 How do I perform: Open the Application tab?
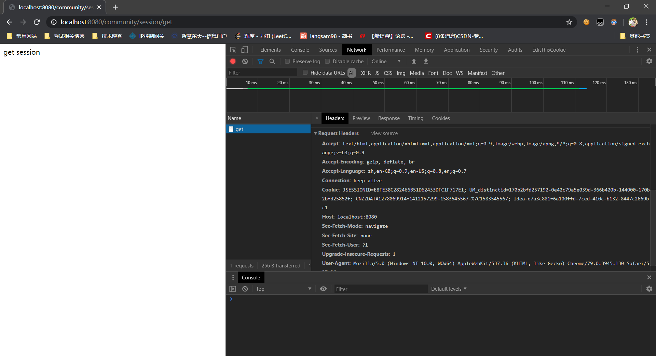tap(456, 50)
